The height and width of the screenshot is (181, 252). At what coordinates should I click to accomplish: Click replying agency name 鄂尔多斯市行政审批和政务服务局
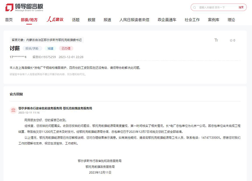(40, 108)
